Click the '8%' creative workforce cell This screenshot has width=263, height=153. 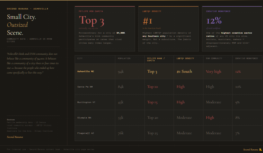(x=238, y=118)
